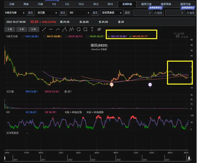Toggle the MA10 checkbox

(45, 36)
